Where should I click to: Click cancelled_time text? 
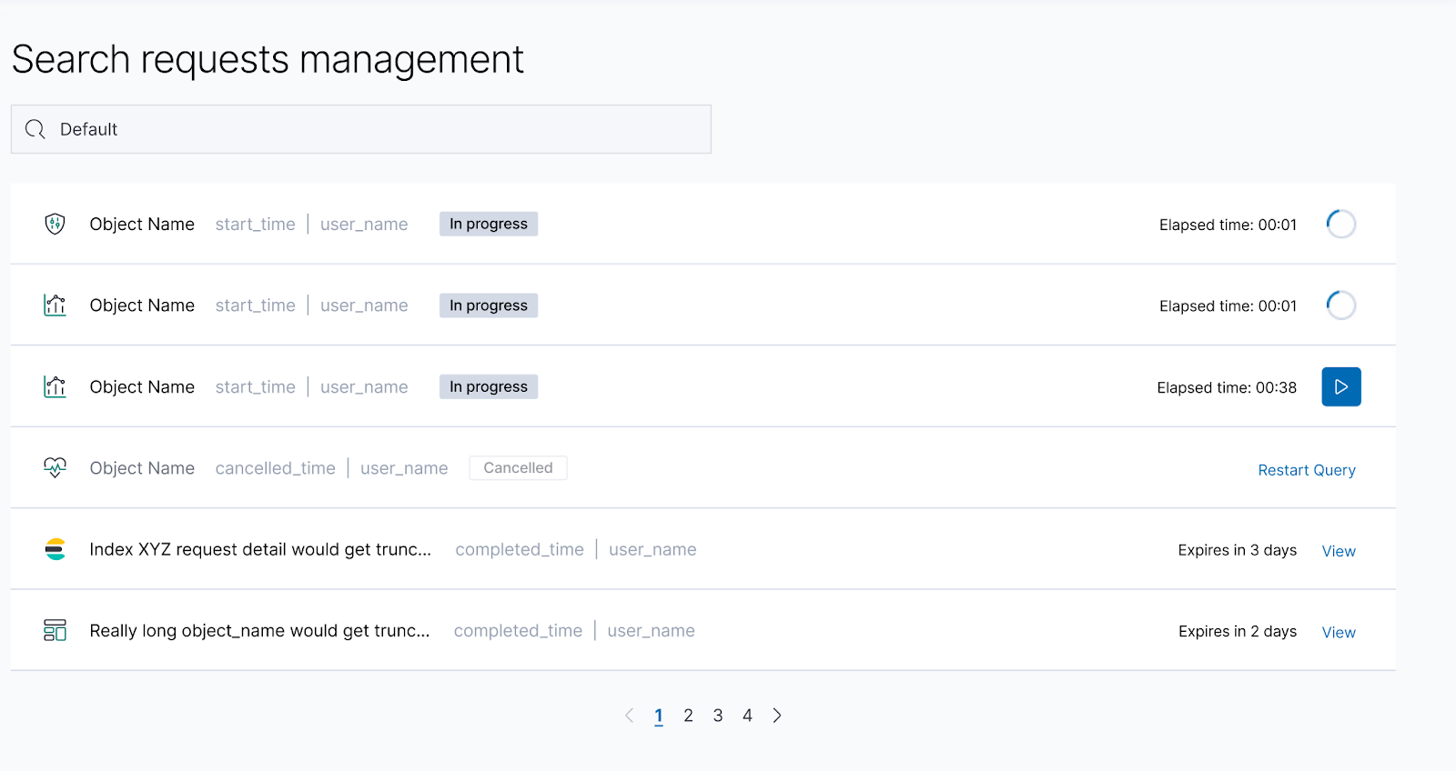click(276, 467)
